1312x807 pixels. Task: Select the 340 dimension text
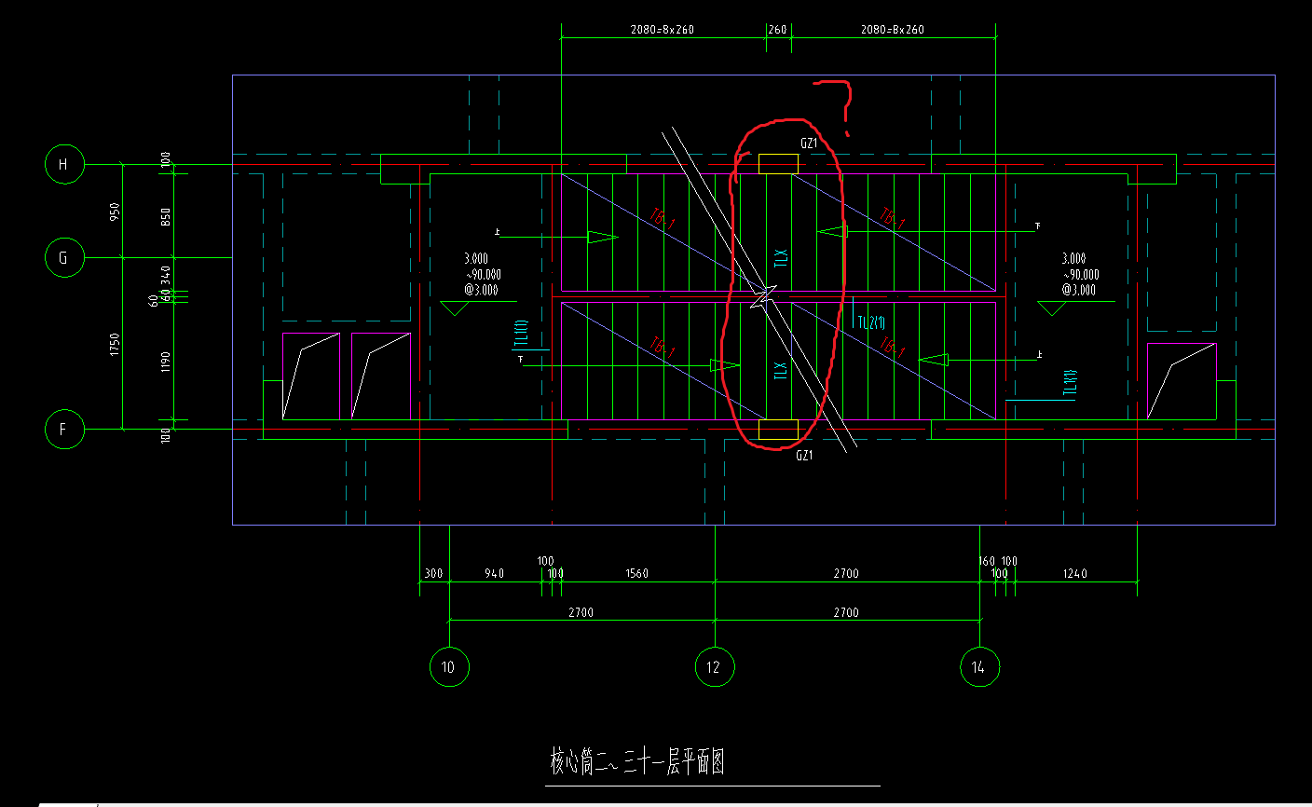point(166,277)
